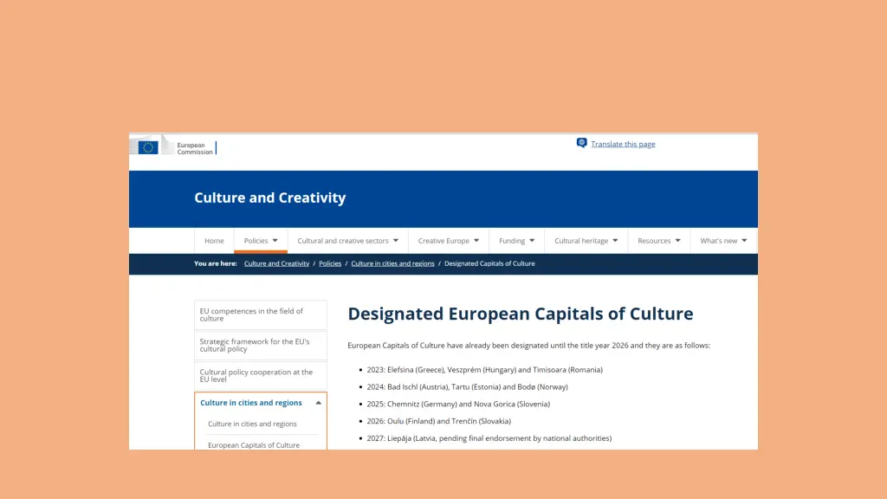Screen dimensions: 887x499
Task: Open the Funding menu
Action: [x=512, y=241]
